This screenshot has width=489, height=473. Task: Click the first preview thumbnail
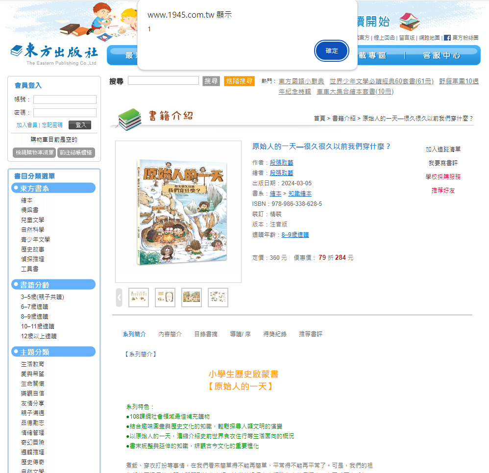(x=139, y=298)
